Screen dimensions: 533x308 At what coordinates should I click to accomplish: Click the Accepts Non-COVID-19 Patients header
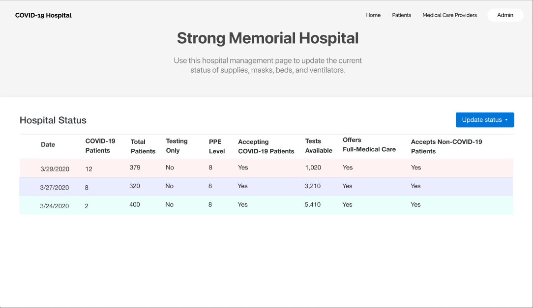446,146
